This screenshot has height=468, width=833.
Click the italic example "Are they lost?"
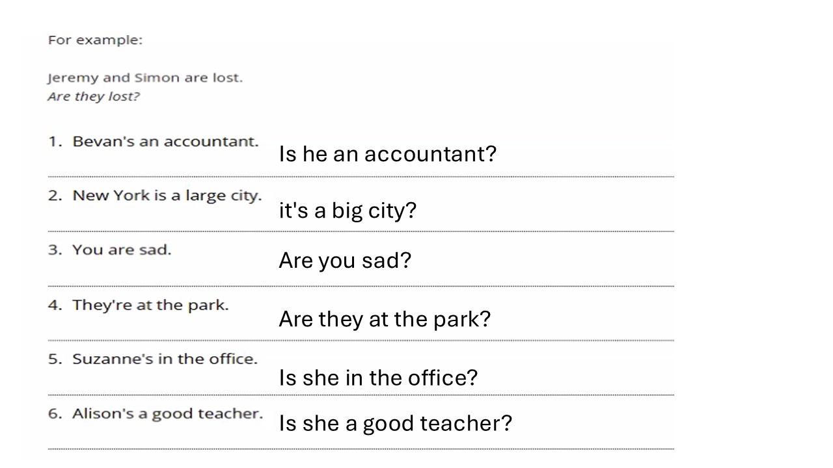(94, 97)
